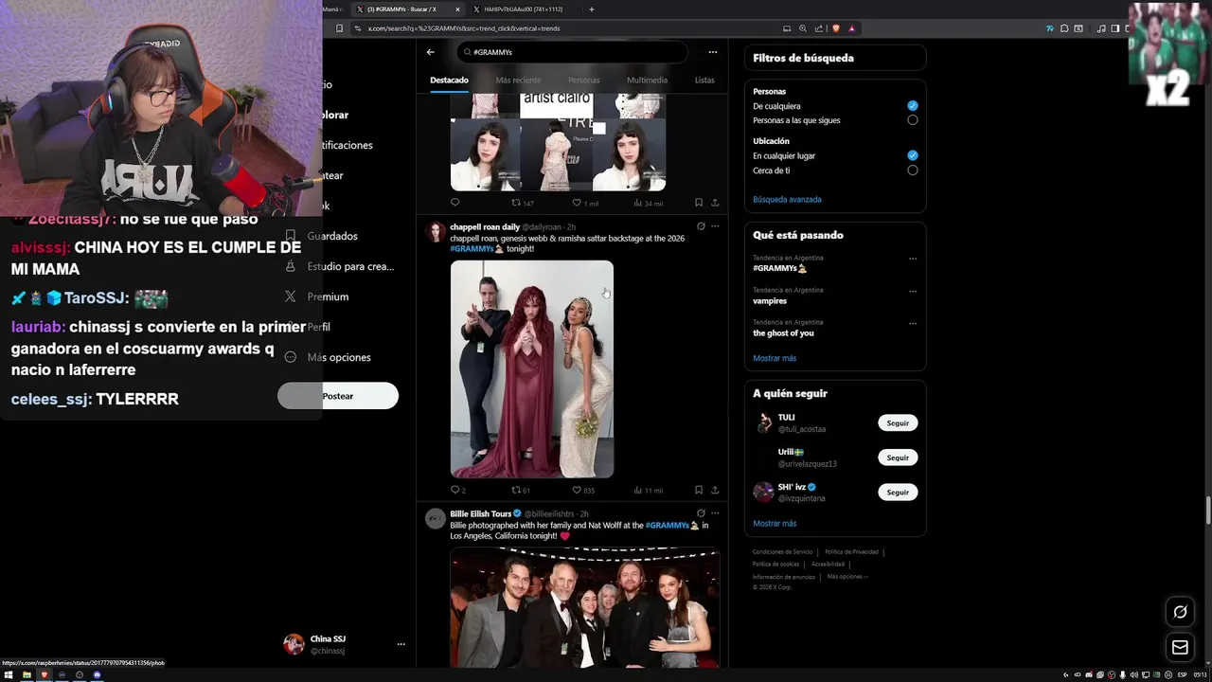1212x682 pixels.
Task: Click the back arrow beside the search box
Action: [x=431, y=52]
